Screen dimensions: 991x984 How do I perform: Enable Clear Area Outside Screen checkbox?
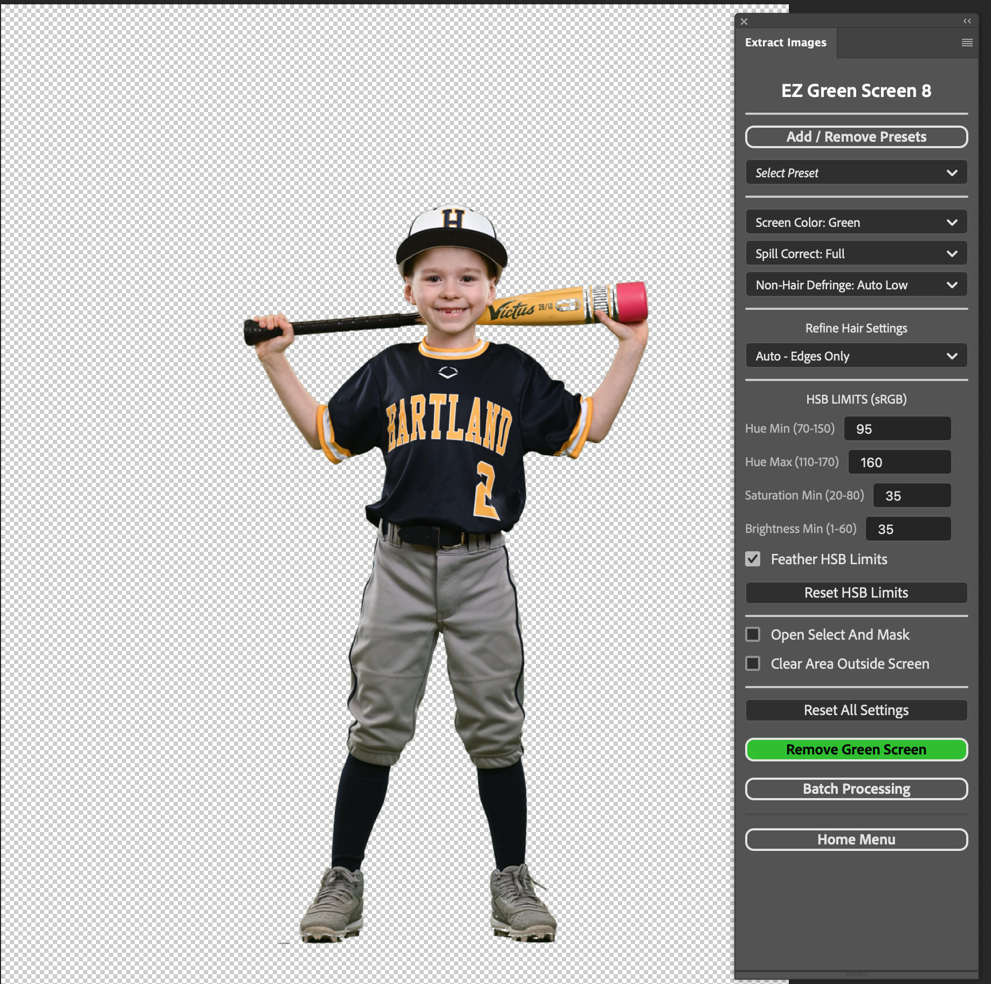(753, 664)
